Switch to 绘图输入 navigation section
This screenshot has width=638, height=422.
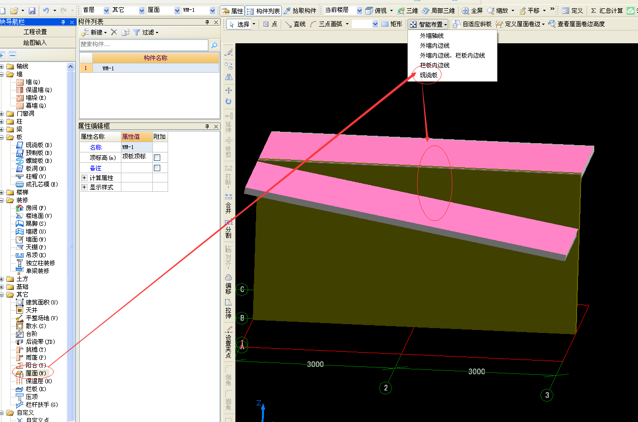[x=35, y=43]
